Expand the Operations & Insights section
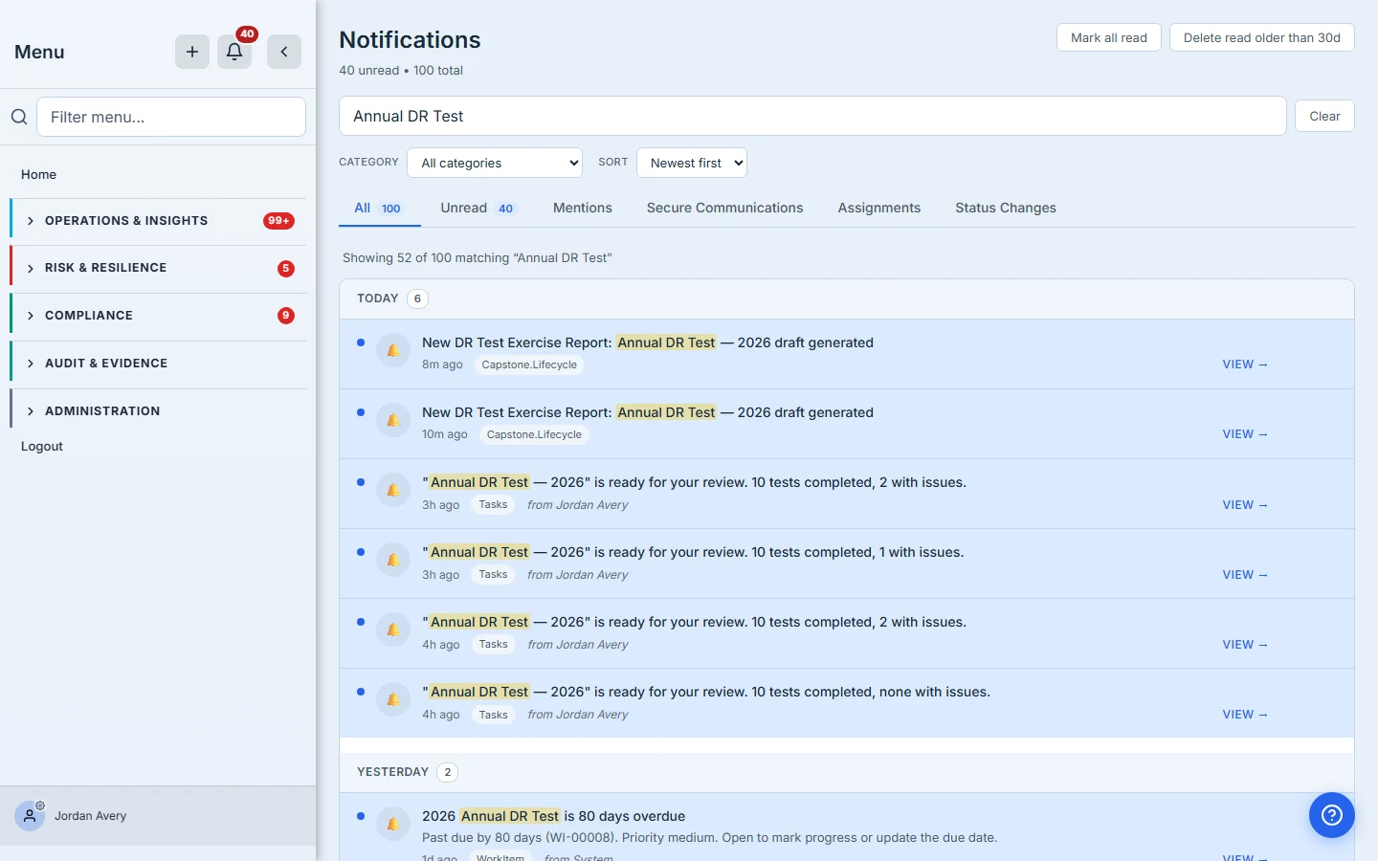 tap(158, 221)
